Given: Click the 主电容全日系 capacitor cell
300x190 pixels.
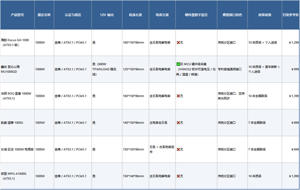Looking at the screenshot, I should [x=162, y=123].
